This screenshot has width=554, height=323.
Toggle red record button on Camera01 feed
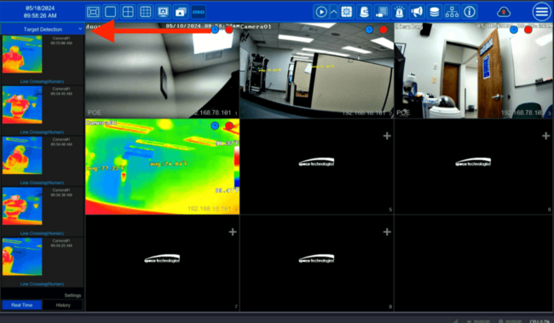tap(383, 30)
